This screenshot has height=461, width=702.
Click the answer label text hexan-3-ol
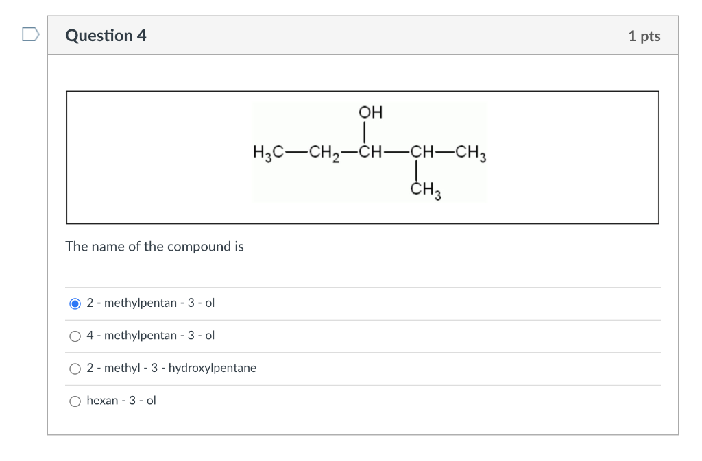(121, 400)
